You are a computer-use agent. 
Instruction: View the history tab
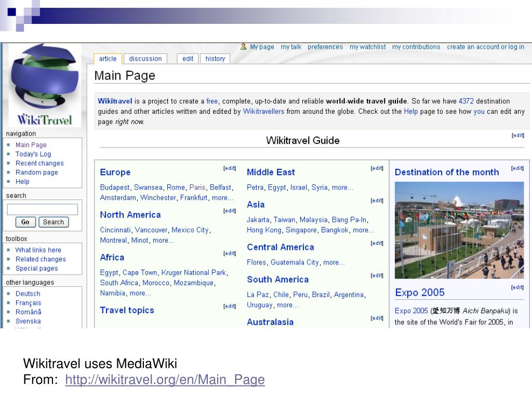click(x=215, y=59)
